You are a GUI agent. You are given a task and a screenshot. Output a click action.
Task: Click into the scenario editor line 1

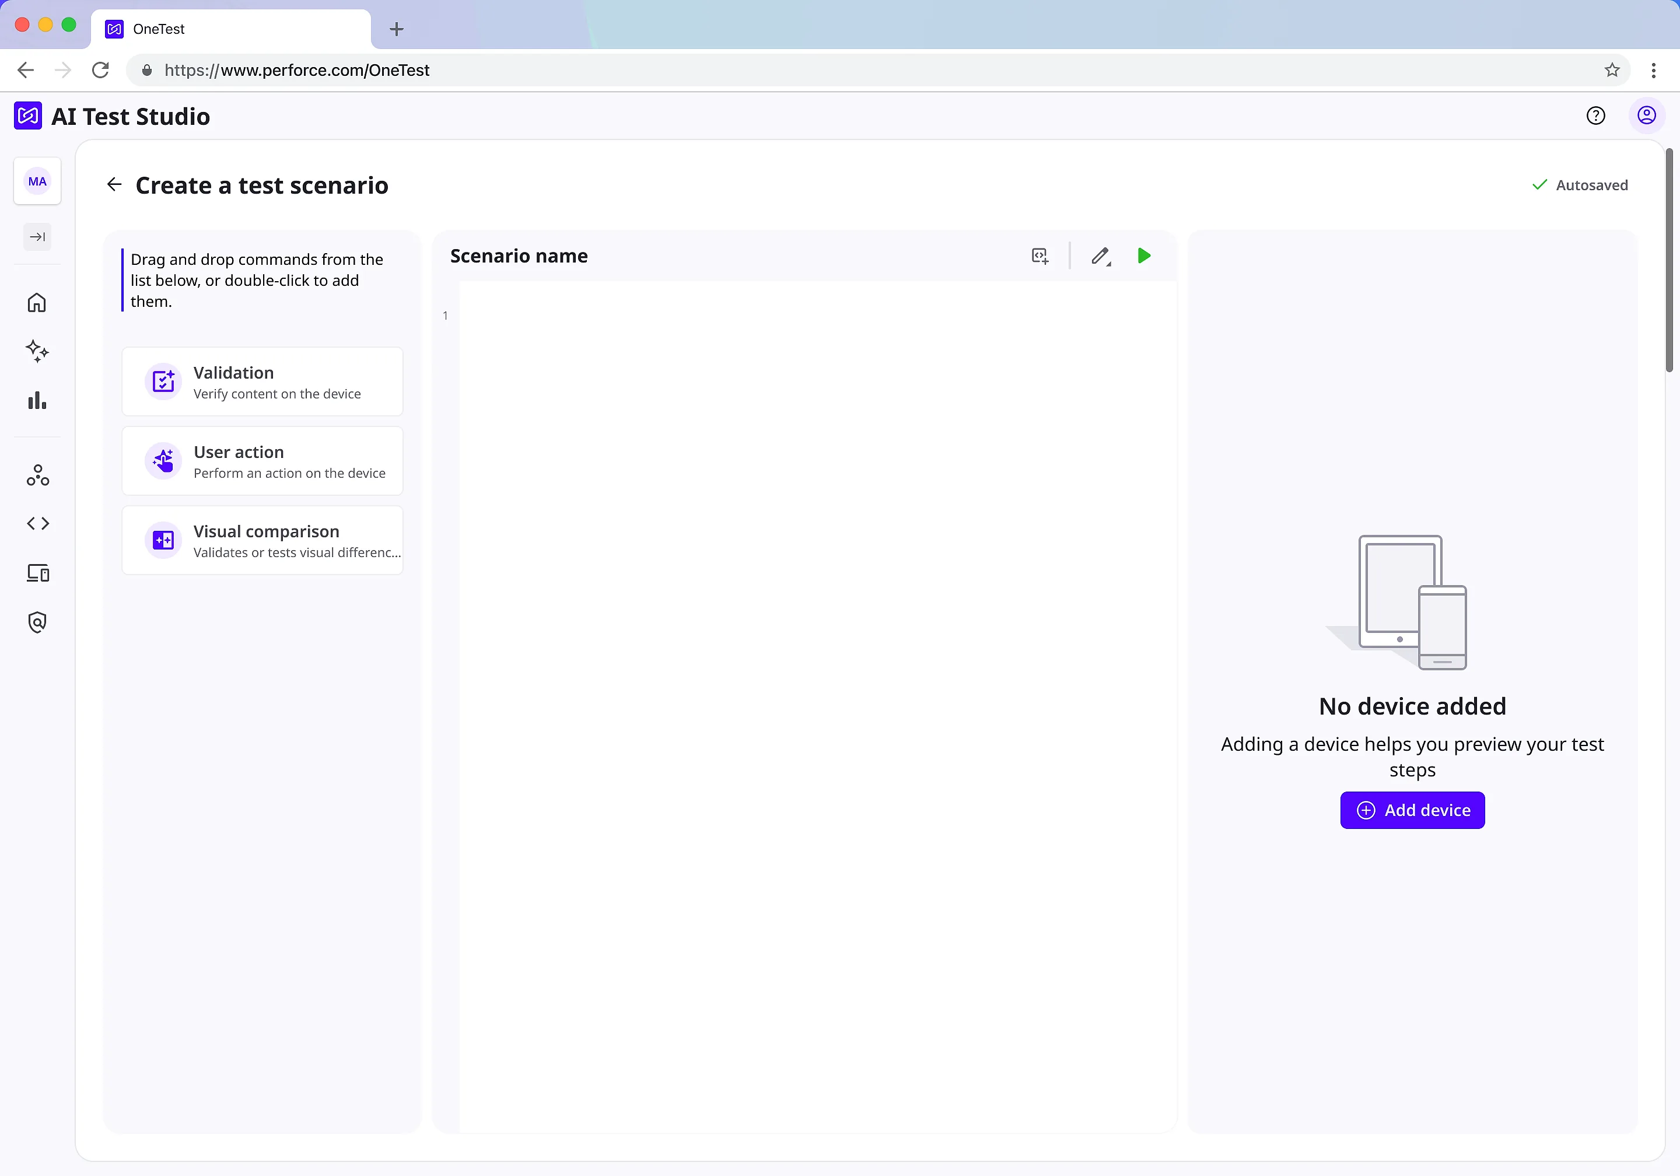(x=817, y=316)
